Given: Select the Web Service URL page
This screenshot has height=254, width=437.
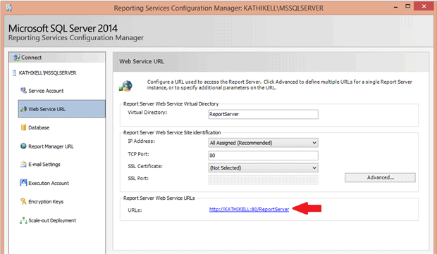Looking at the screenshot, I should [62, 109].
